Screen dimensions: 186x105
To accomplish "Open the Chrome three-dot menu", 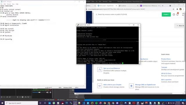I will [184, 9].
